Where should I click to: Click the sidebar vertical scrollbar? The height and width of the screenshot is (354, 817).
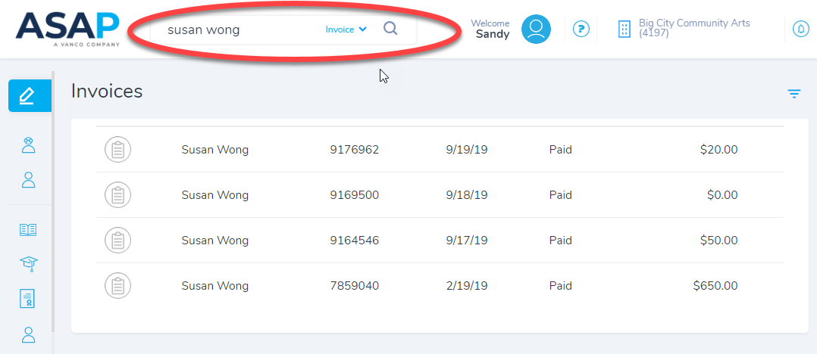point(53,204)
